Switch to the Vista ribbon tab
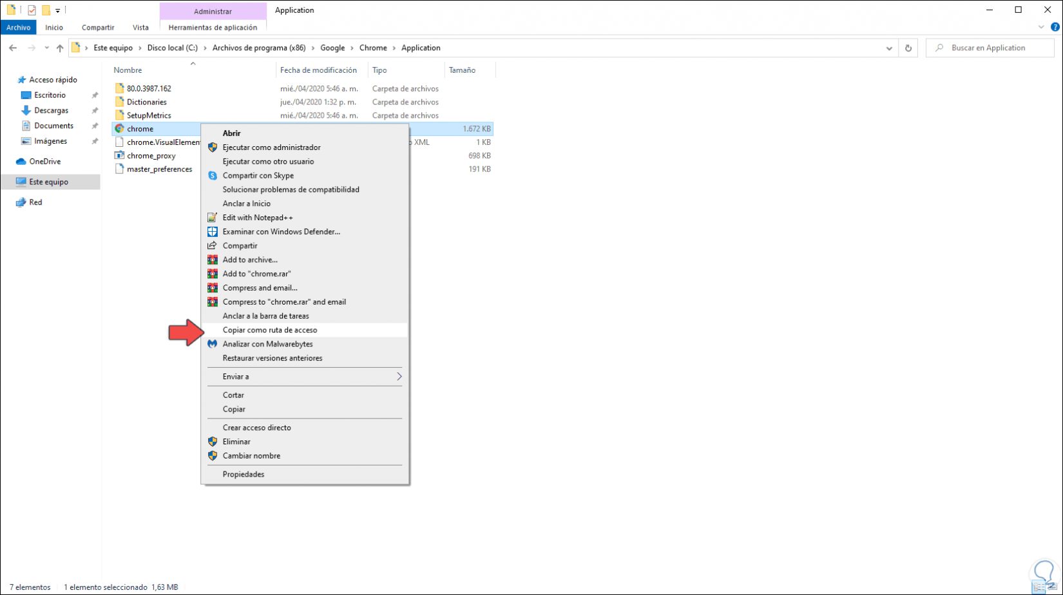This screenshot has height=595, width=1063. pyautogui.click(x=140, y=28)
